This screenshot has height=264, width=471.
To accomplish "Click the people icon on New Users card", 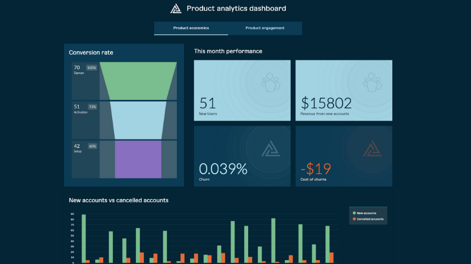I will (271, 82).
